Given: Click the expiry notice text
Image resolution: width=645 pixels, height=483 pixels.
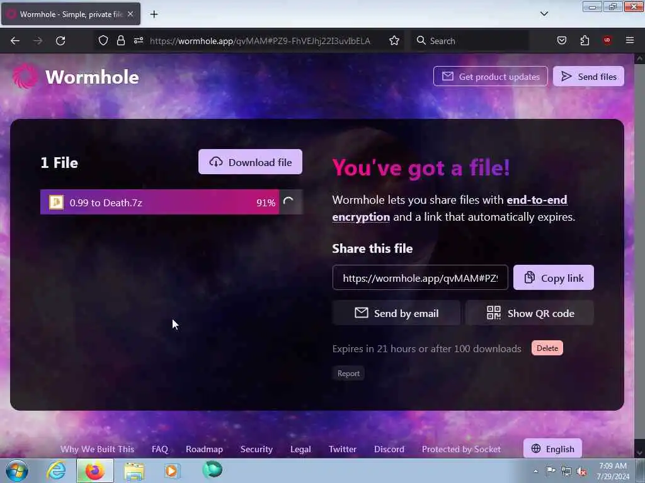Looking at the screenshot, I should [x=426, y=348].
